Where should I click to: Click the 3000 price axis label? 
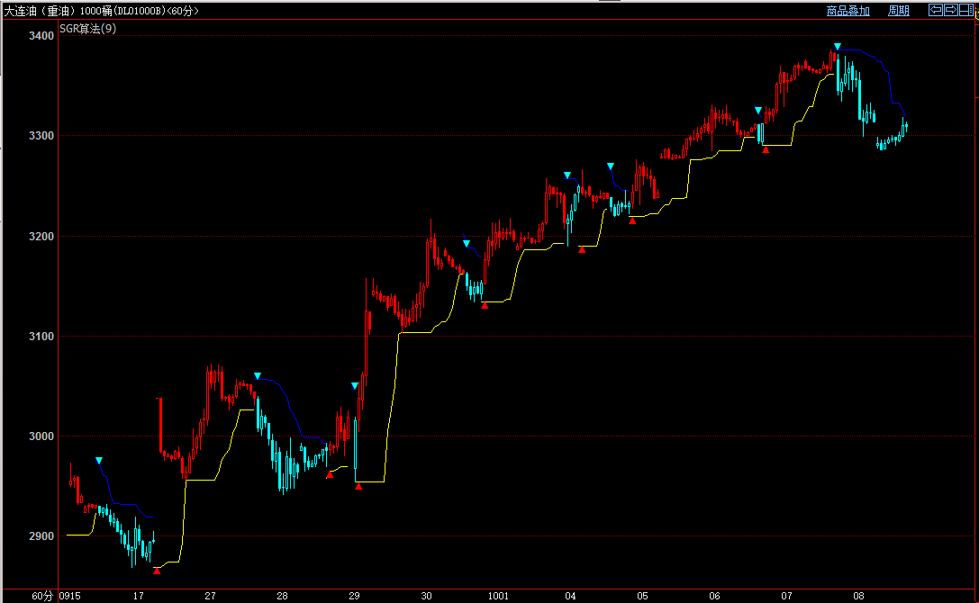[41, 436]
